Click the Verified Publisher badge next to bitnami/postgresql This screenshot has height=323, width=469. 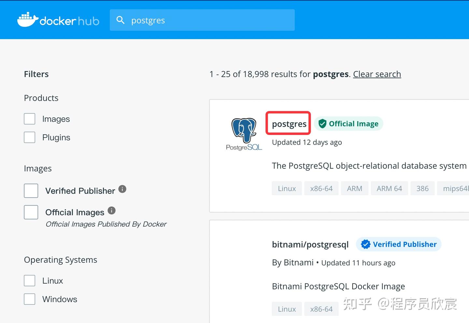tap(398, 244)
